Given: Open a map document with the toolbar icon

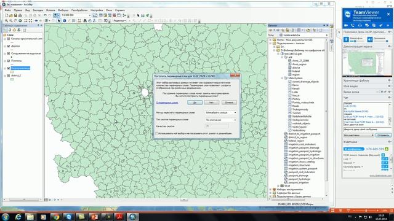Looking at the screenshot, I should (x=11, y=15).
